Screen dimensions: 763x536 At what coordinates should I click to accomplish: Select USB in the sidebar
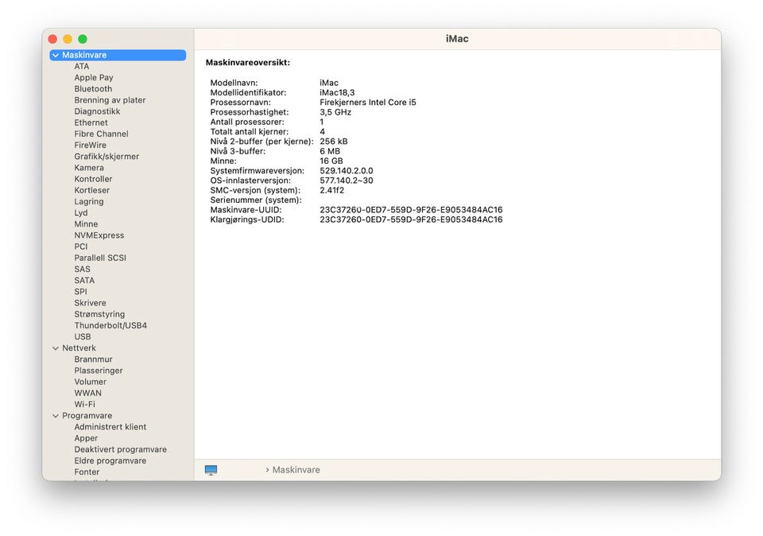pos(82,336)
